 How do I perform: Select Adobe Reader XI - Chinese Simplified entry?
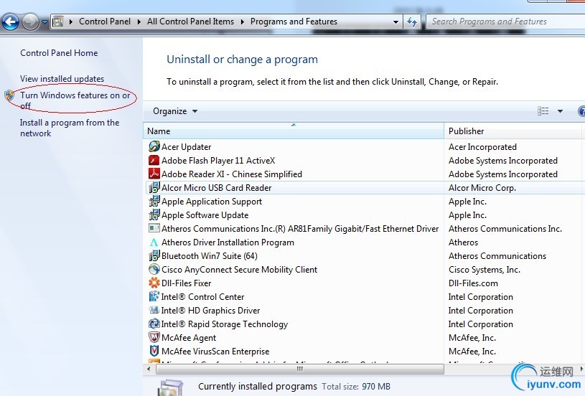[232, 174]
